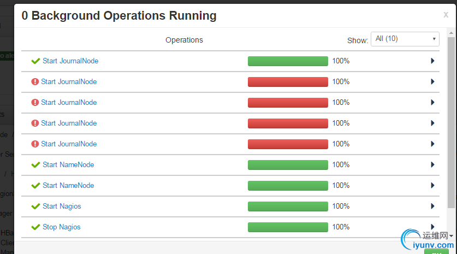Expand the Start Nagios row arrow
This screenshot has height=254, width=457.
point(432,206)
